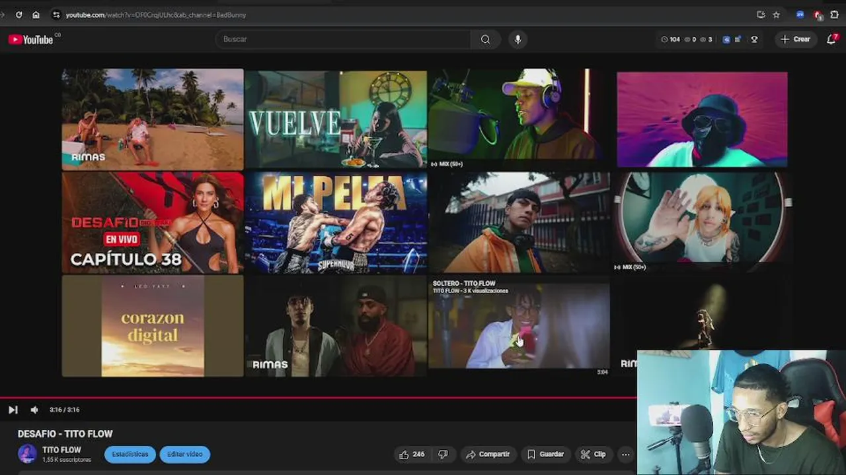Click the browser home icon
This screenshot has width=846, height=475.
click(36, 15)
